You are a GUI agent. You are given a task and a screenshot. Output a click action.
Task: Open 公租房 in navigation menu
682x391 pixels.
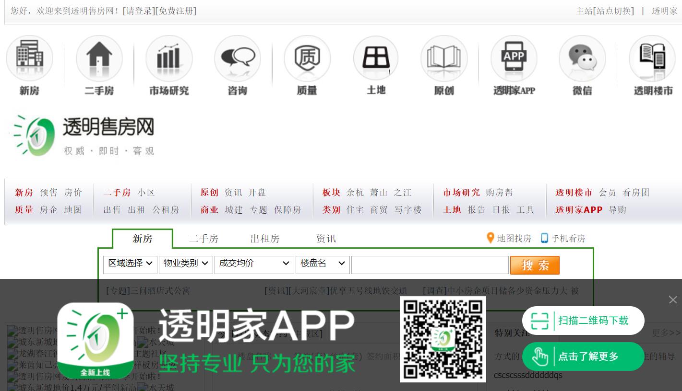pyautogui.click(x=166, y=210)
